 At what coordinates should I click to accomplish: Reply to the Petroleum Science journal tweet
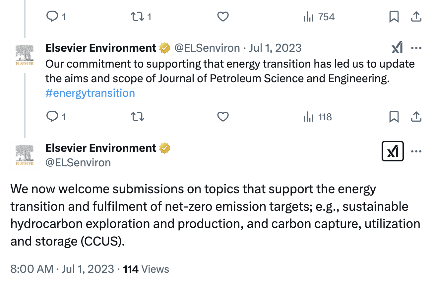click(52, 117)
